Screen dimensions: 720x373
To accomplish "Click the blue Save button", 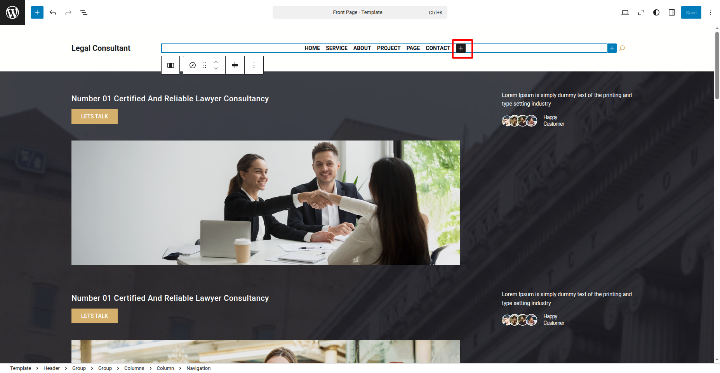I will pos(691,12).
